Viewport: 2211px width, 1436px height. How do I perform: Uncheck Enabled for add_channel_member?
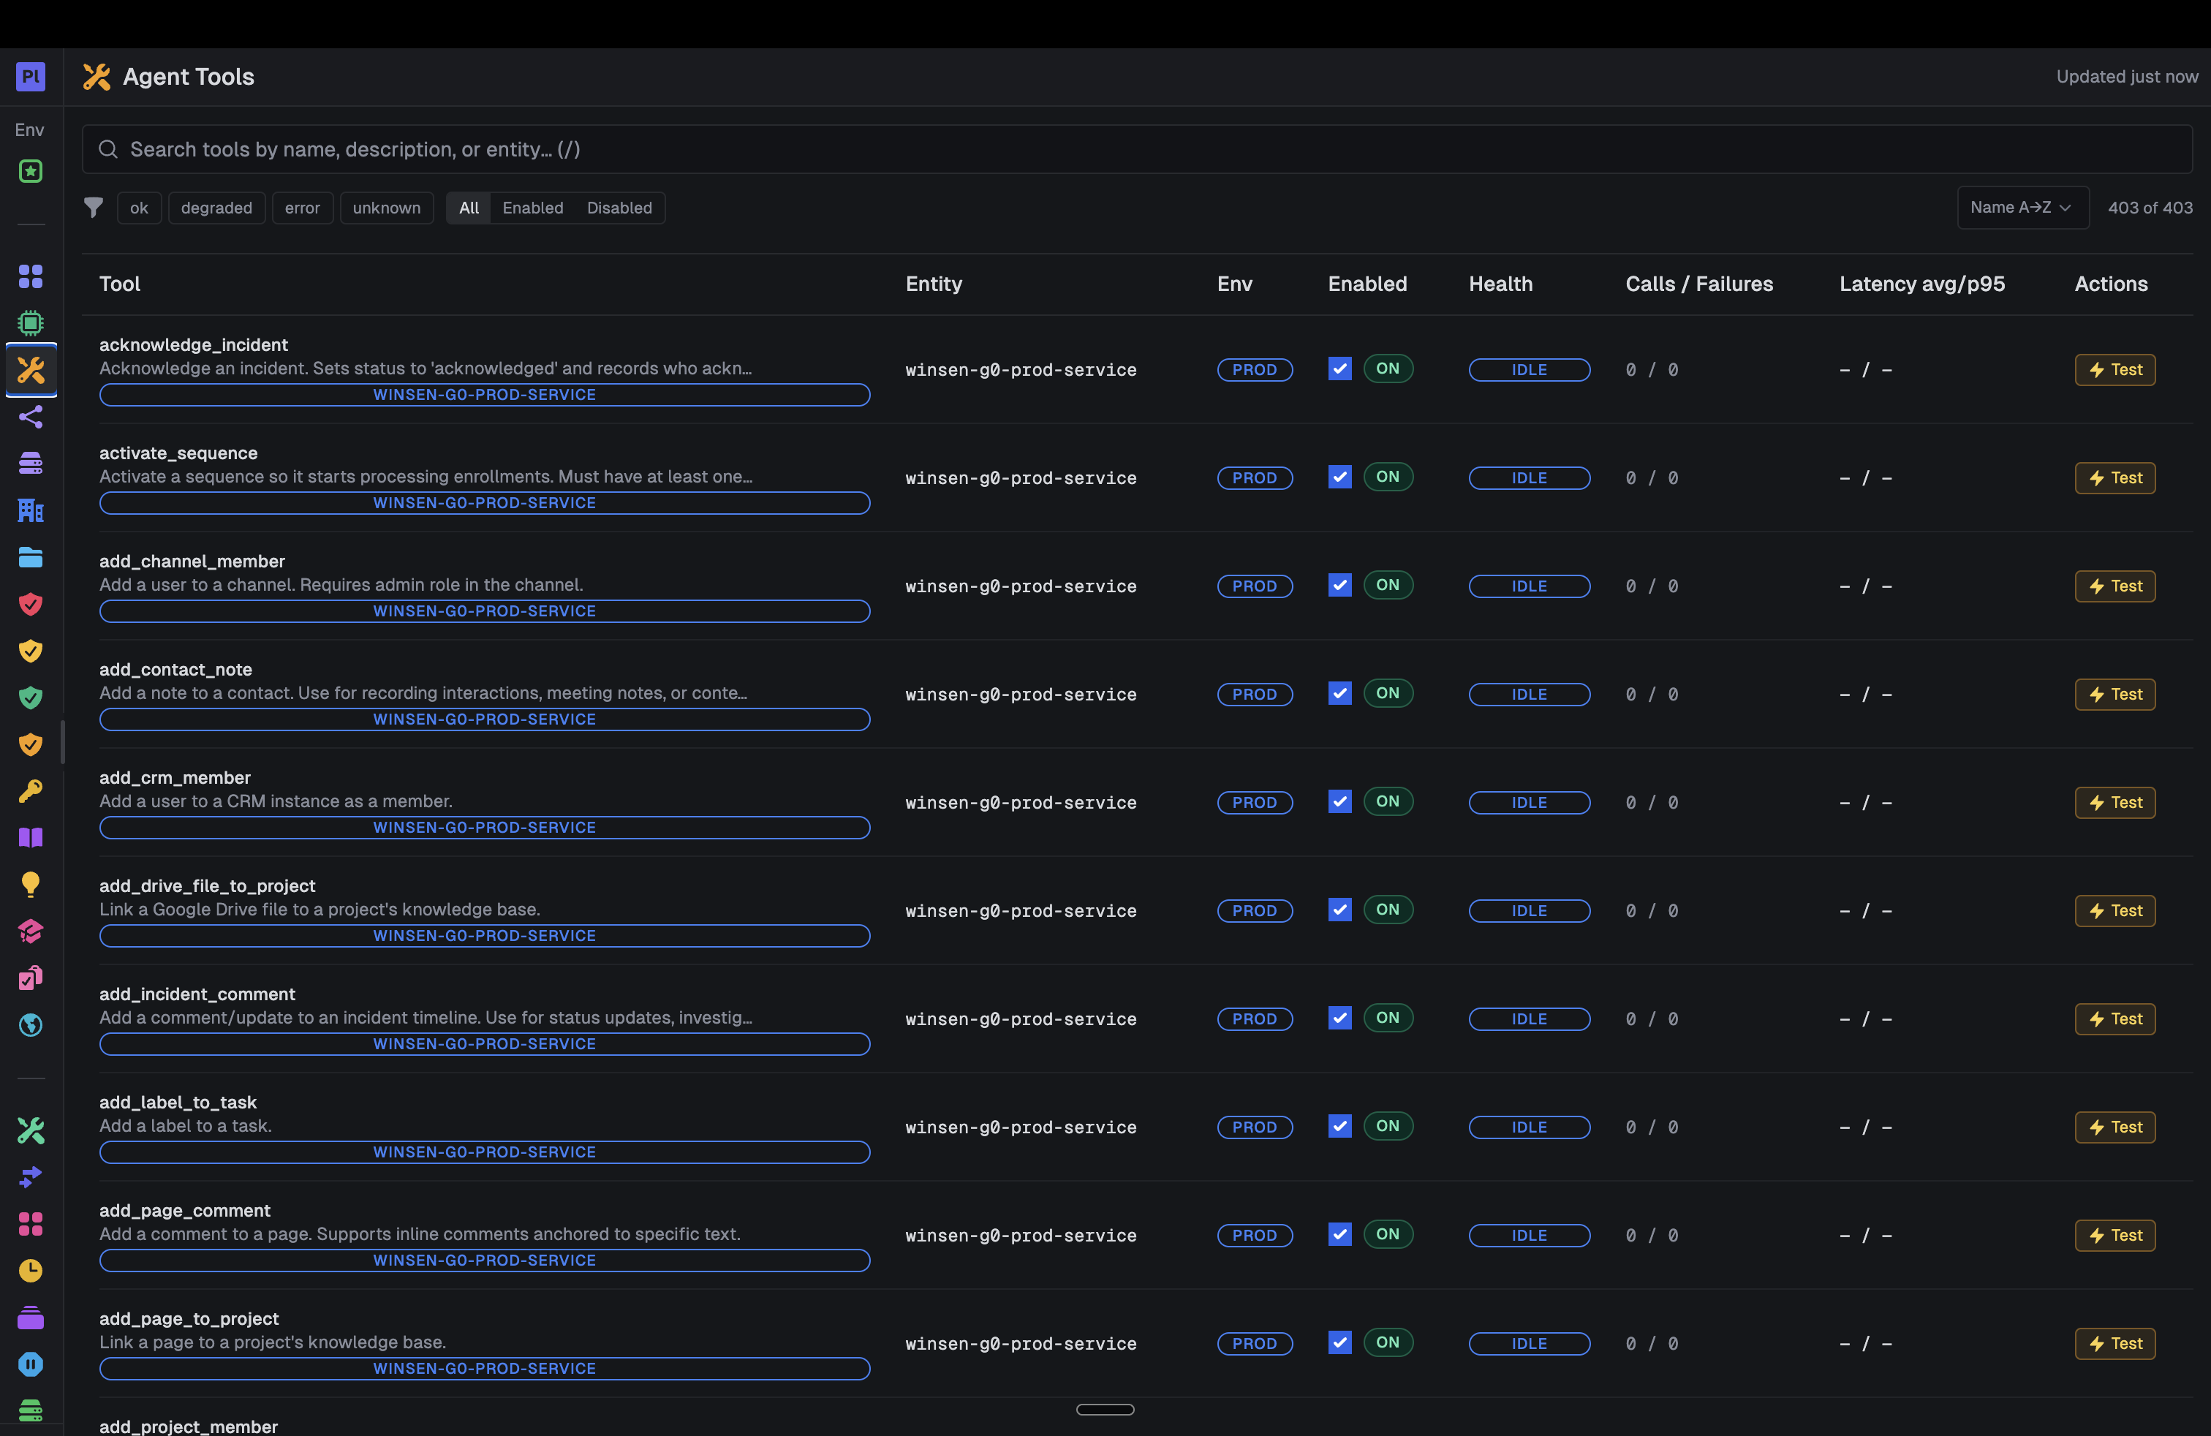(x=1339, y=585)
